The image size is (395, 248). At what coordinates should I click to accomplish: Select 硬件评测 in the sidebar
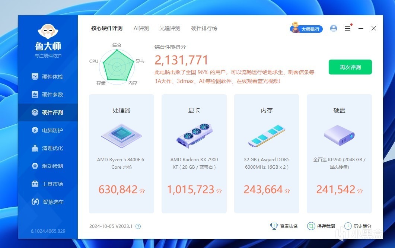pos(48,112)
